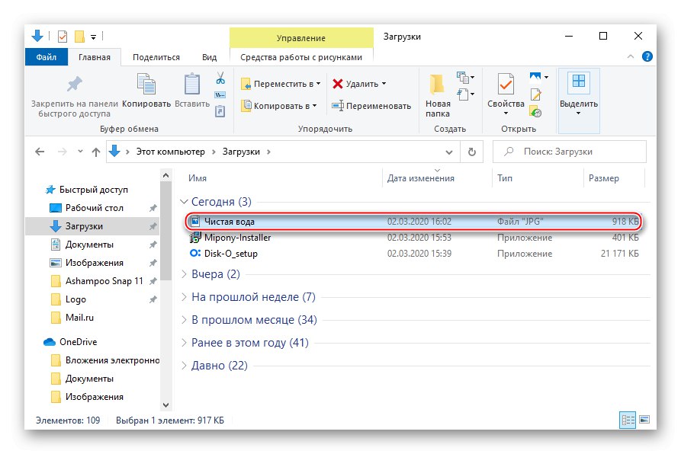Open the Копировать в dropdown
This screenshot has height=454, width=681.
314,105
